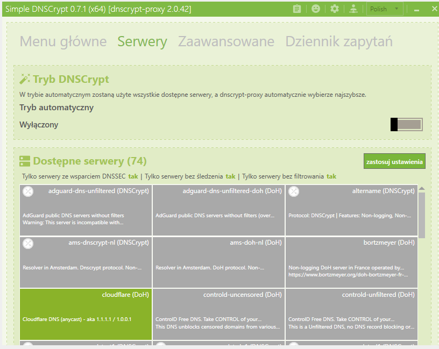Switch to the Menu główne tab

[x=63, y=41]
